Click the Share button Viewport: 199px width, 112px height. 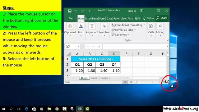(162, 18)
